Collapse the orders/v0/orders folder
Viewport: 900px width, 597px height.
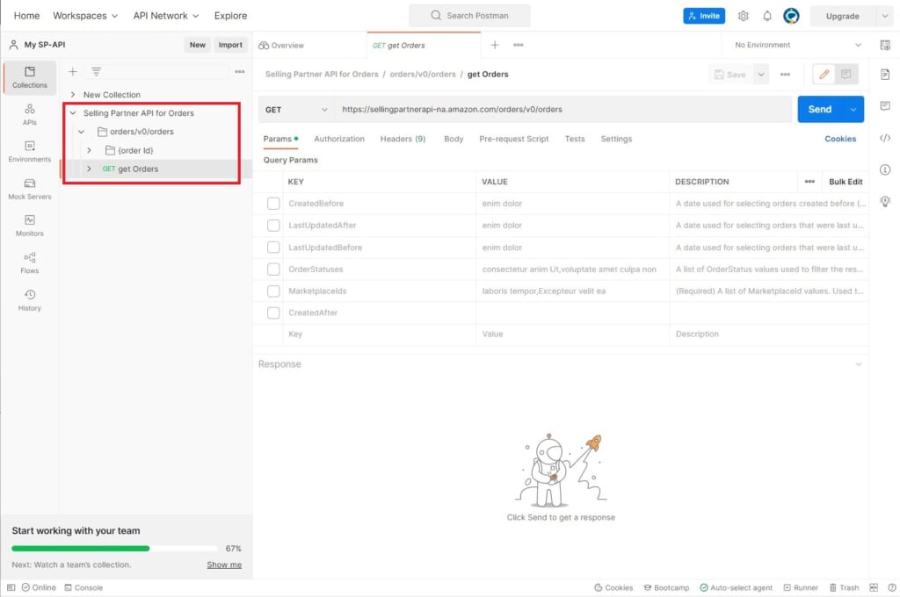(82, 132)
